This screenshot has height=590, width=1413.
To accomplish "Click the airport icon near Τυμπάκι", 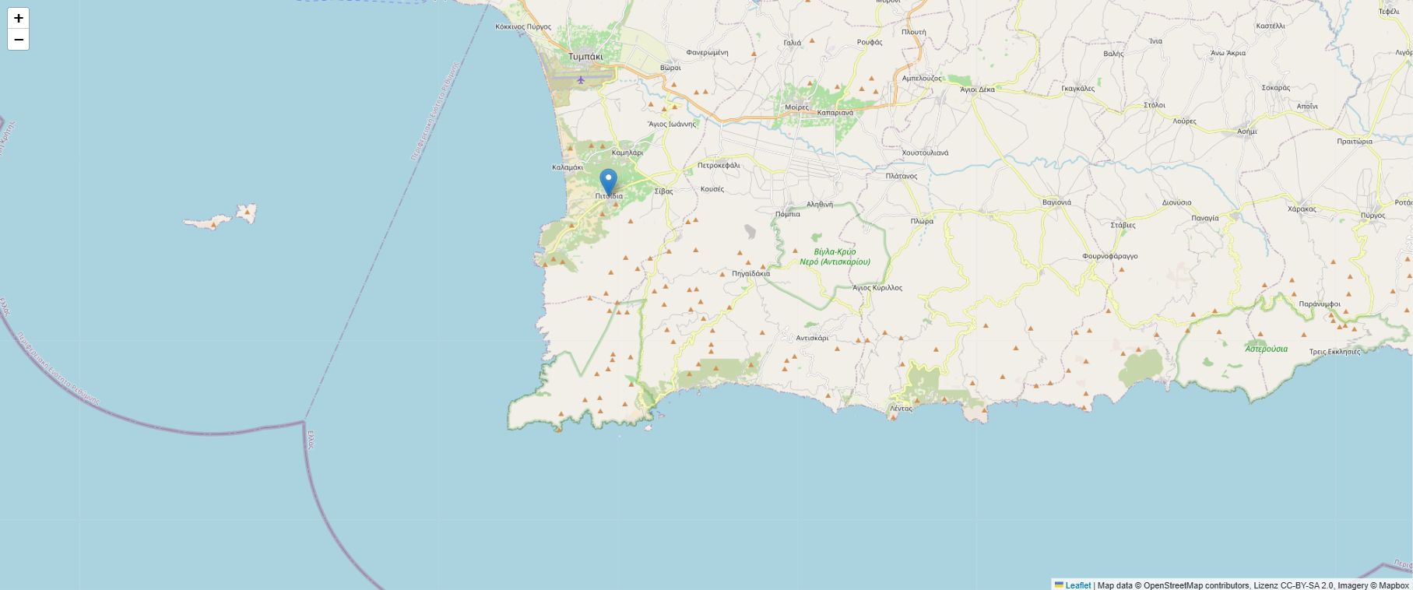I will 581,79.
